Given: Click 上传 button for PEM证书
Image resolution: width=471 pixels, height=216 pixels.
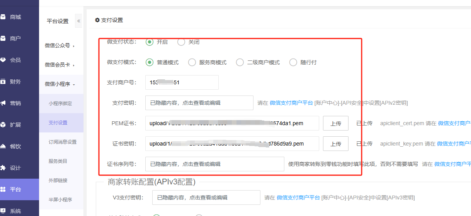Looking at the screenshot, I should point(335,123).
